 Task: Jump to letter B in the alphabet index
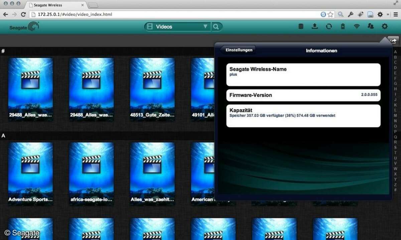coord(395,57)
